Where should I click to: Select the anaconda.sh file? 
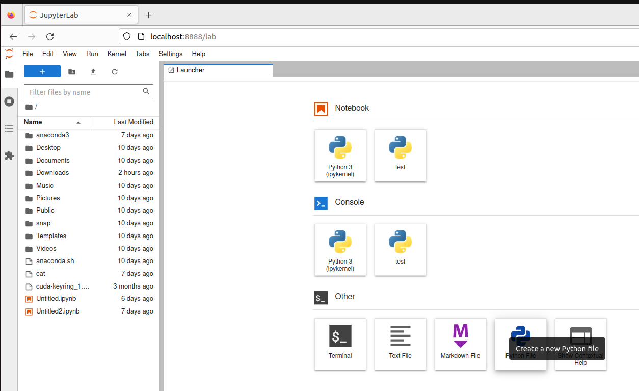(89, 261)
